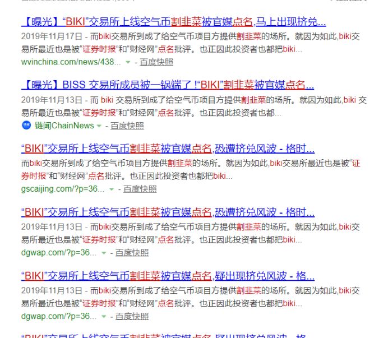
Task: Open 百度快照 for the 链闻ChainNews result
Action: pyautogui.click(x=127, y=126)
